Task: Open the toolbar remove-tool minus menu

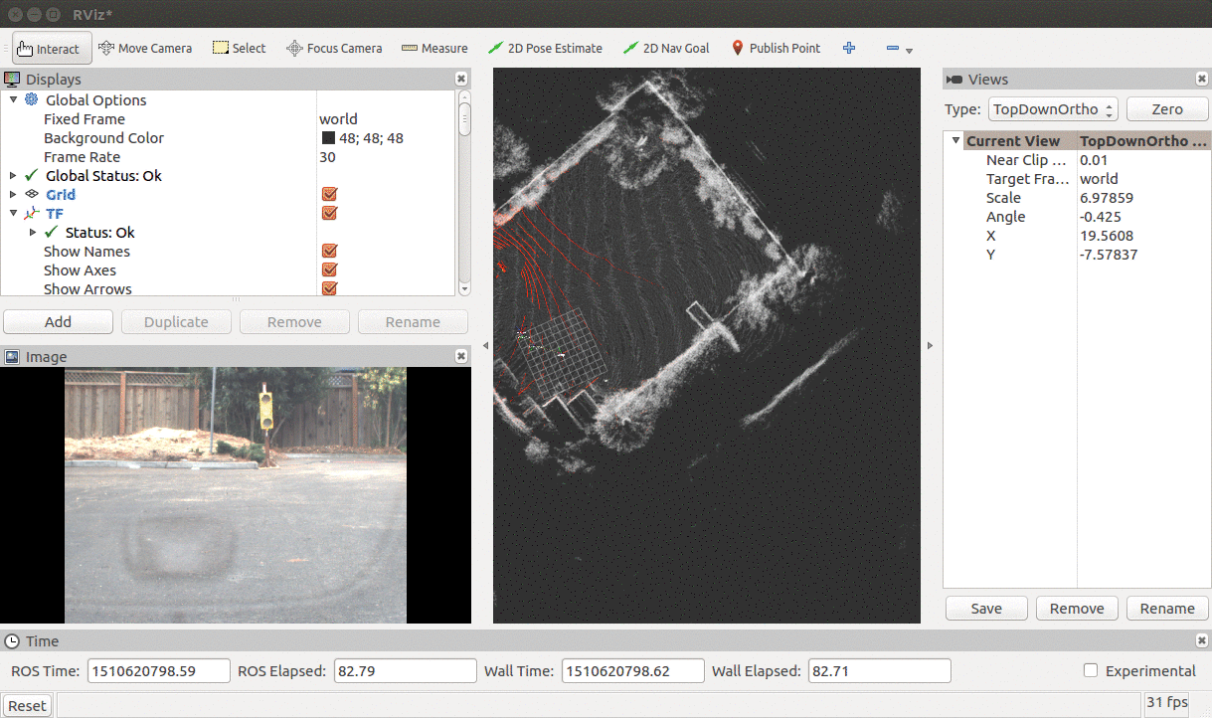Action: click(898, 49)
